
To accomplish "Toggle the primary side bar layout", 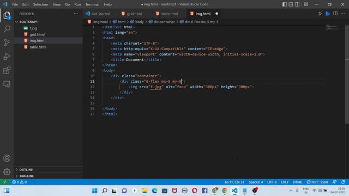I will (x=285, y=4).
